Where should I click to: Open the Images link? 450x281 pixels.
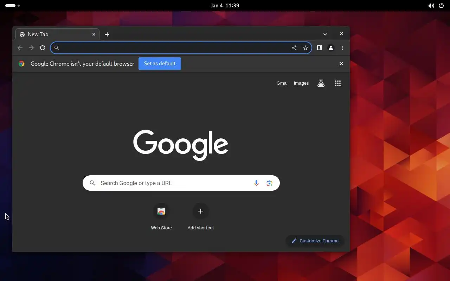pyautogui.click(x=301, y=83)
